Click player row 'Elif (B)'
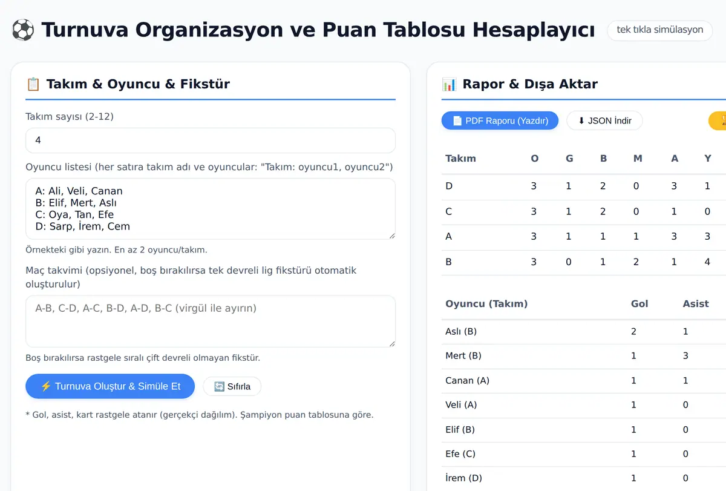The height and width of the screenshot is (491, 726). [584, 430]
